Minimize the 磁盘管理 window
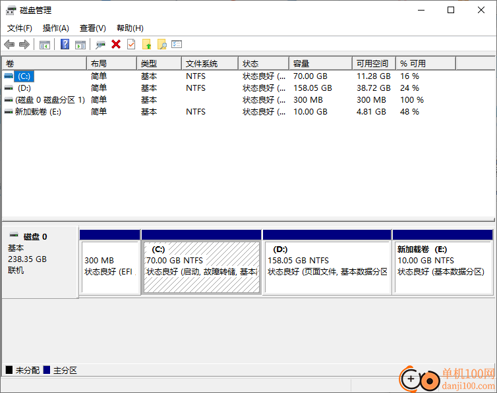The image size is (497, 393). 421,10
